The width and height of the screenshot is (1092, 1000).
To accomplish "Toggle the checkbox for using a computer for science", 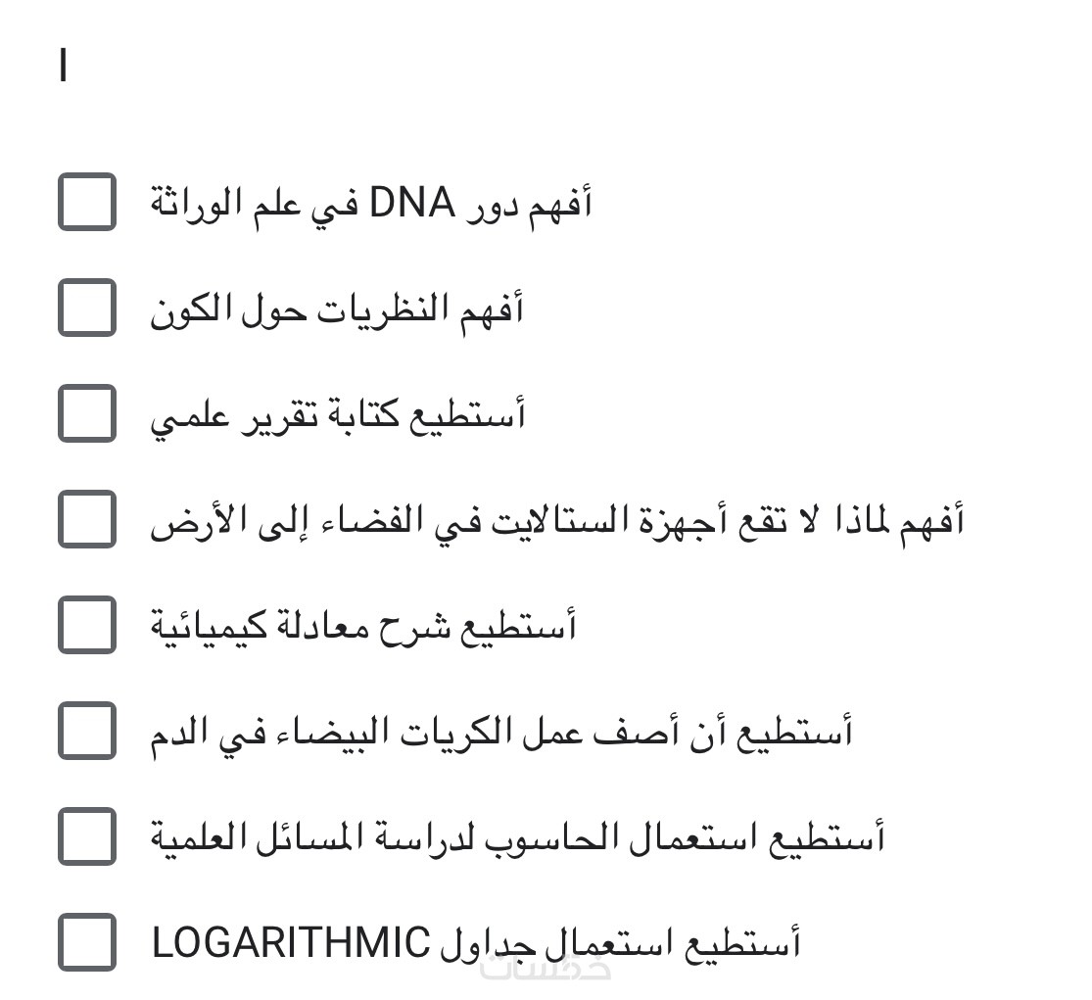I will tap(87, 836).
